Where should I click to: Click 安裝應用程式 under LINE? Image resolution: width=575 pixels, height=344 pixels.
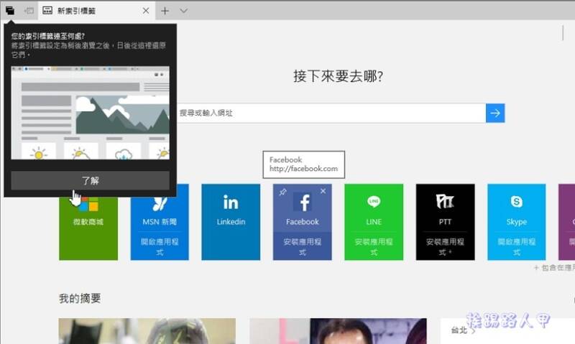click(374, 246)
